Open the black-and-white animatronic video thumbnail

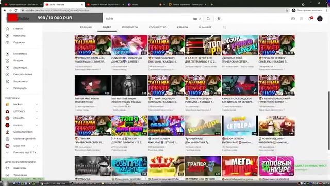click(x=129, y=85)
